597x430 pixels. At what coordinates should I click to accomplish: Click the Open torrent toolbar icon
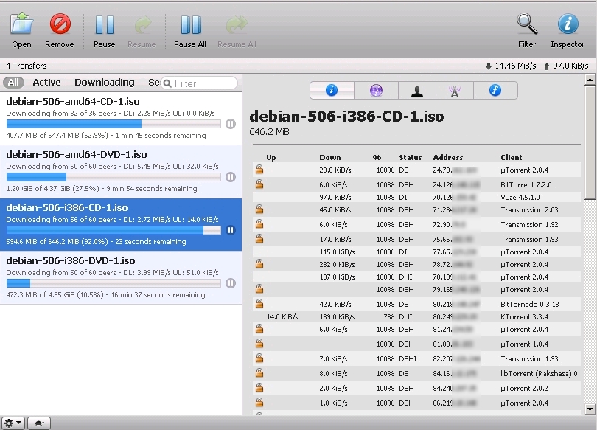tap(21, 25)
